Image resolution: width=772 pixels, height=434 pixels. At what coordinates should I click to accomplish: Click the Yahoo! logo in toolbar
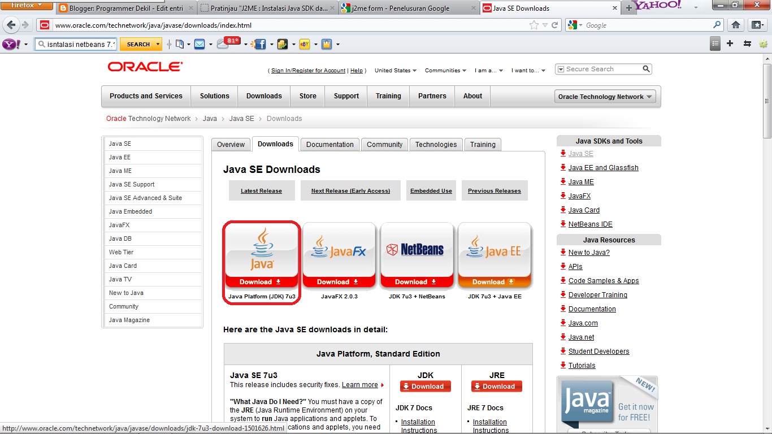coord(11,44)
